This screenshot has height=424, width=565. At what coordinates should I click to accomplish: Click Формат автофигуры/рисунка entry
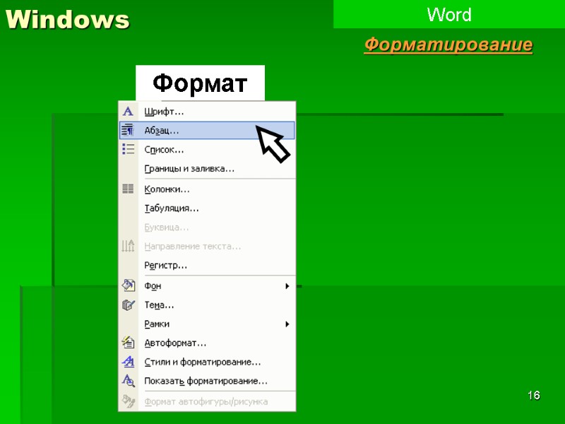pos(207,401)
